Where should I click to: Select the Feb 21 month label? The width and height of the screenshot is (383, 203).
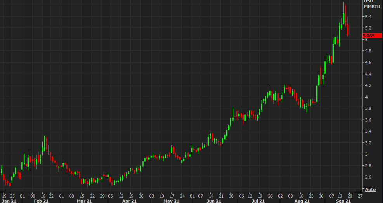(x=41, y=201)
